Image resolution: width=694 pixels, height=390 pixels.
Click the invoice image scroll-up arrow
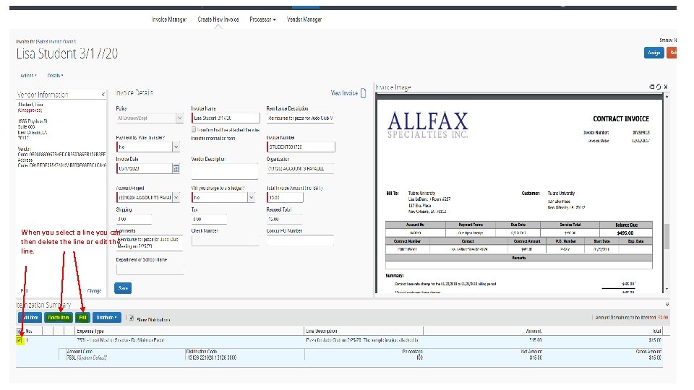pos(667,96)
